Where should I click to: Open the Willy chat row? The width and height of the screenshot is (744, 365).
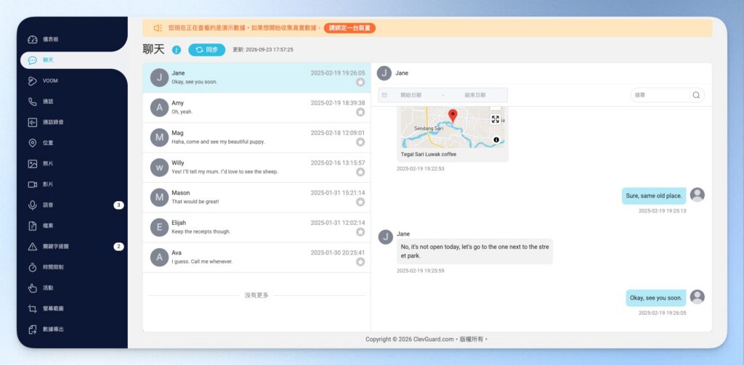[256, 168]
